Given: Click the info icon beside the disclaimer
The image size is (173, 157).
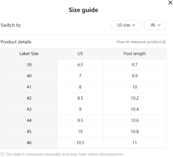Looking at the screenshot, I should [x=3, y=154].
